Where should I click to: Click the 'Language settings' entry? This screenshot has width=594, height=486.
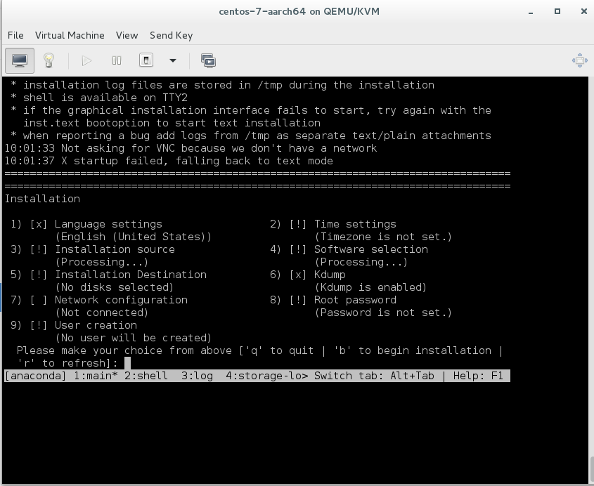coord(108,224)
